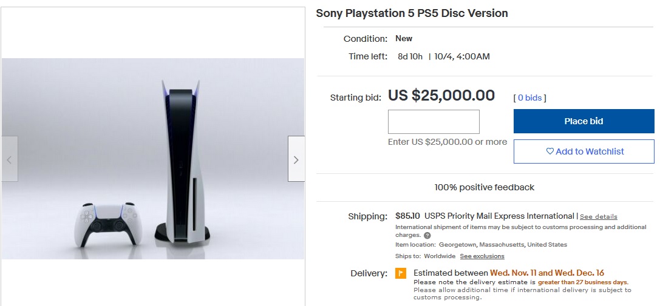
Task: Click the 8d 10h time left value
Action: (410, 57)
